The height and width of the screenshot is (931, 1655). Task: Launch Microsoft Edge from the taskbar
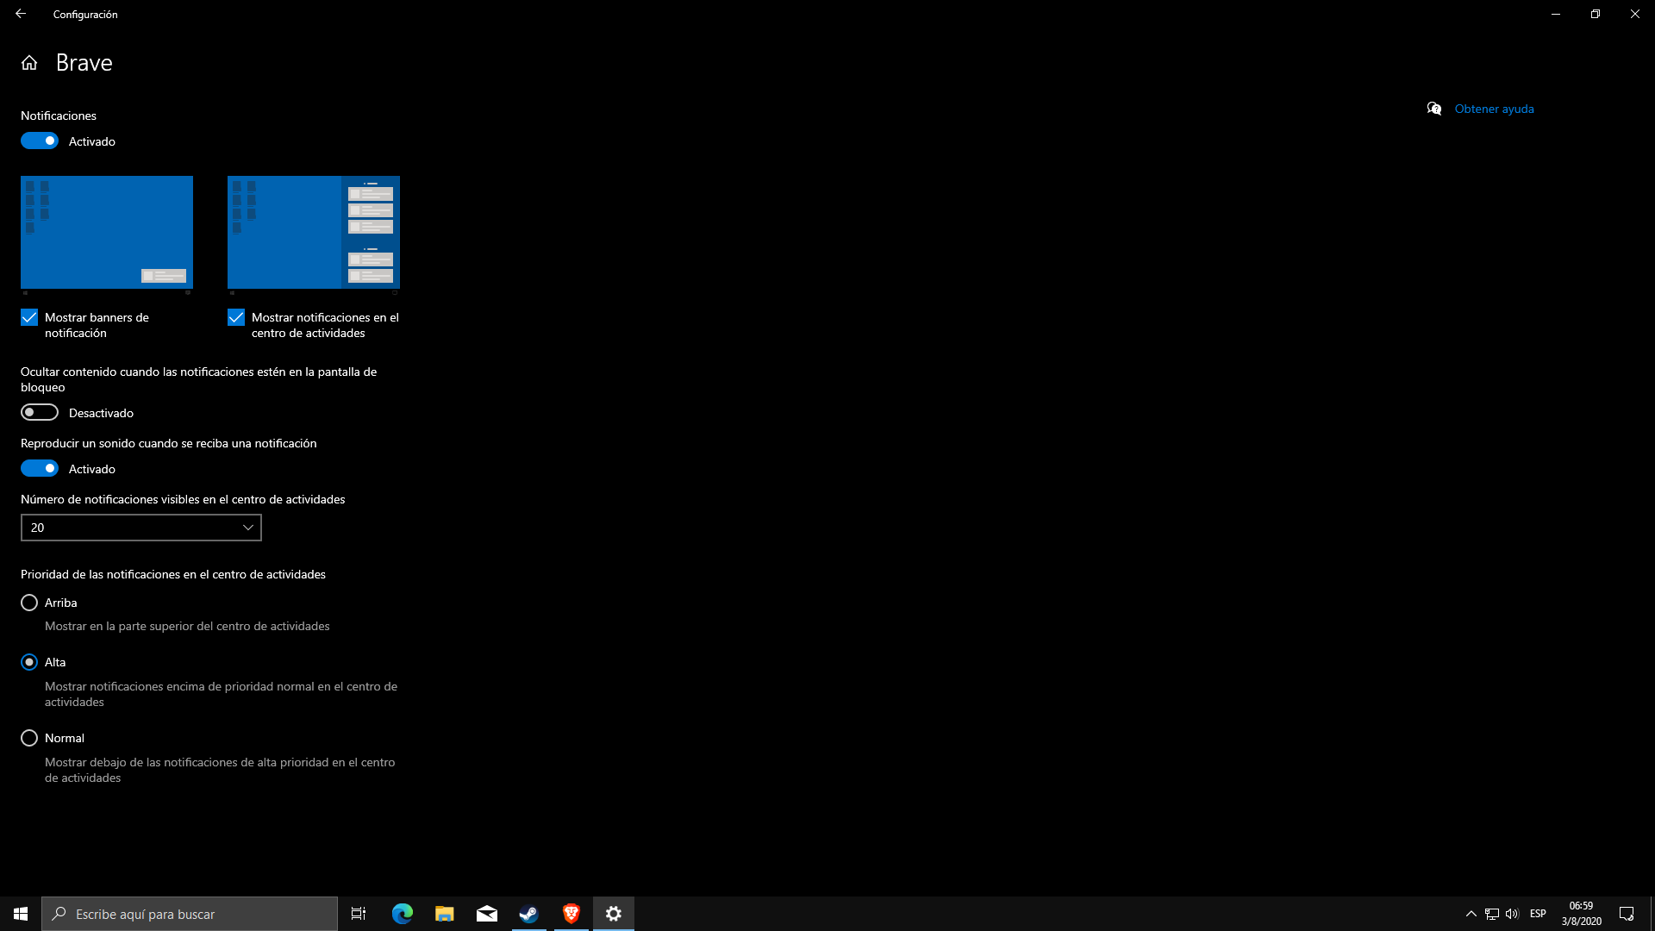click(x=403, y=914)
